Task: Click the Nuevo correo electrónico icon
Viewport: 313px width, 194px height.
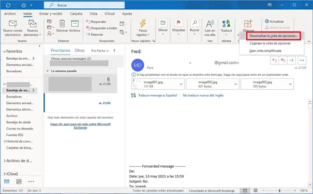Action: [x=13, y=24]
